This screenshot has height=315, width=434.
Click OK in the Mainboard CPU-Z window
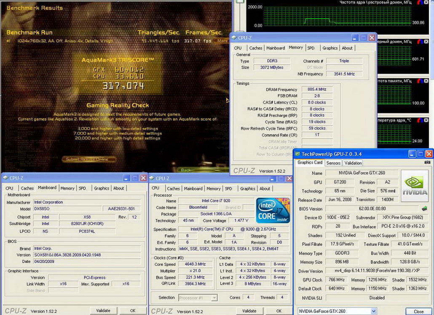(x=133, y=310)
